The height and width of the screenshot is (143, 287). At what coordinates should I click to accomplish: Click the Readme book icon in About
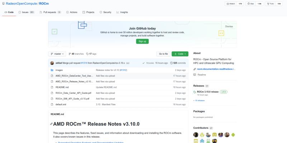click(194, 75)
